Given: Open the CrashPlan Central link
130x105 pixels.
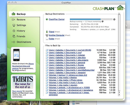Looking at the screenshot, I should [x=57, y=19].
